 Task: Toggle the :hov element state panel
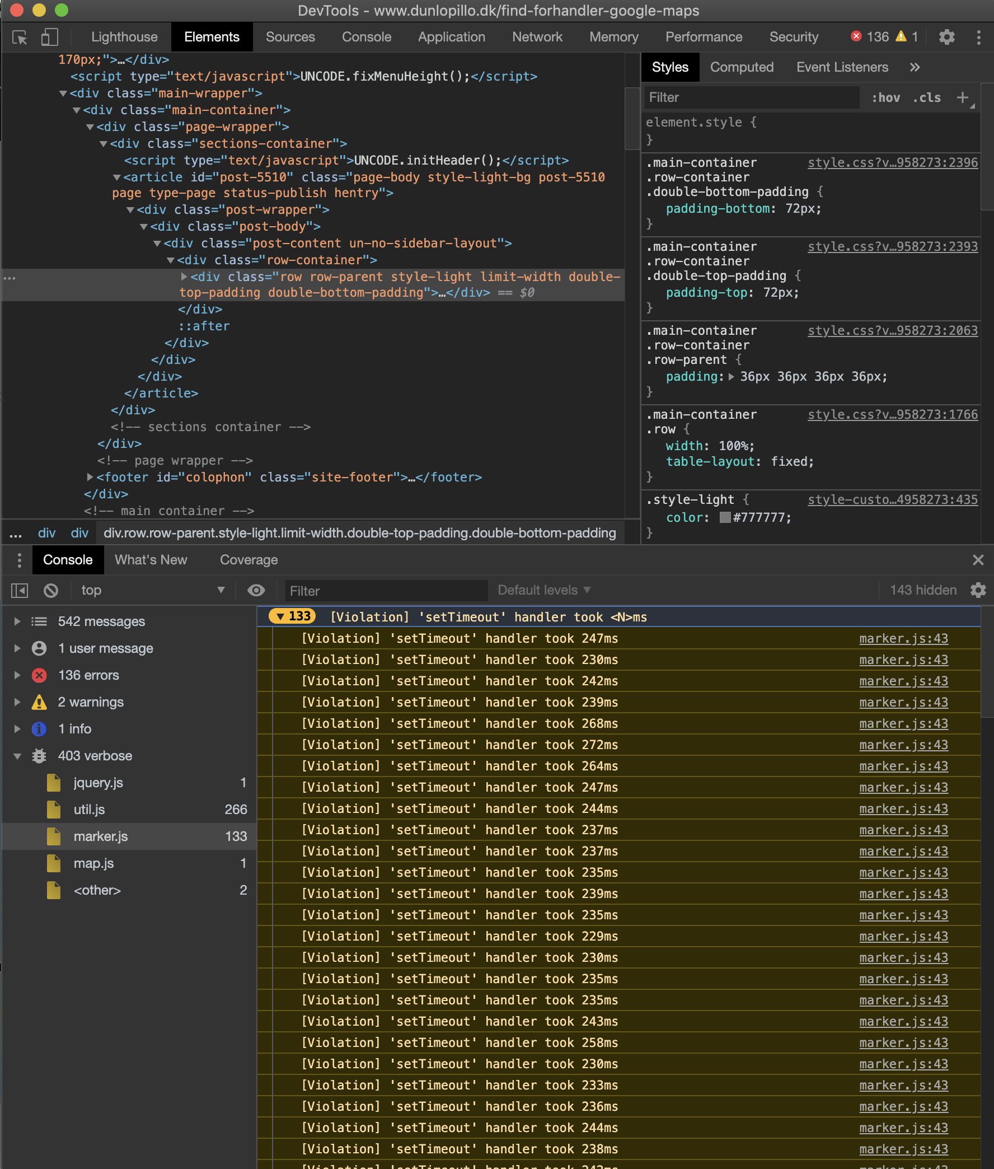(885, 97)
